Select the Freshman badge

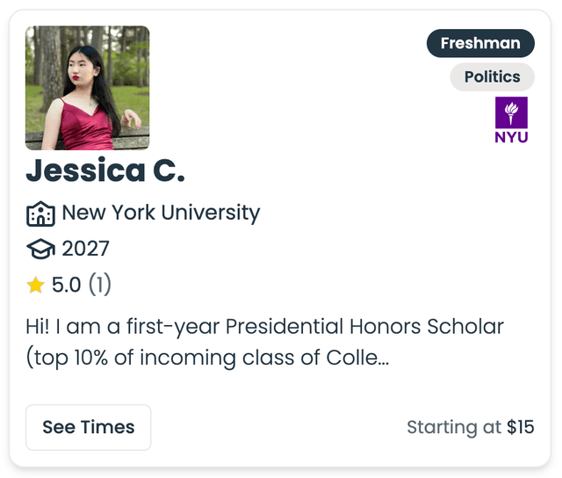pyautogui.click(x=480, y=43)
